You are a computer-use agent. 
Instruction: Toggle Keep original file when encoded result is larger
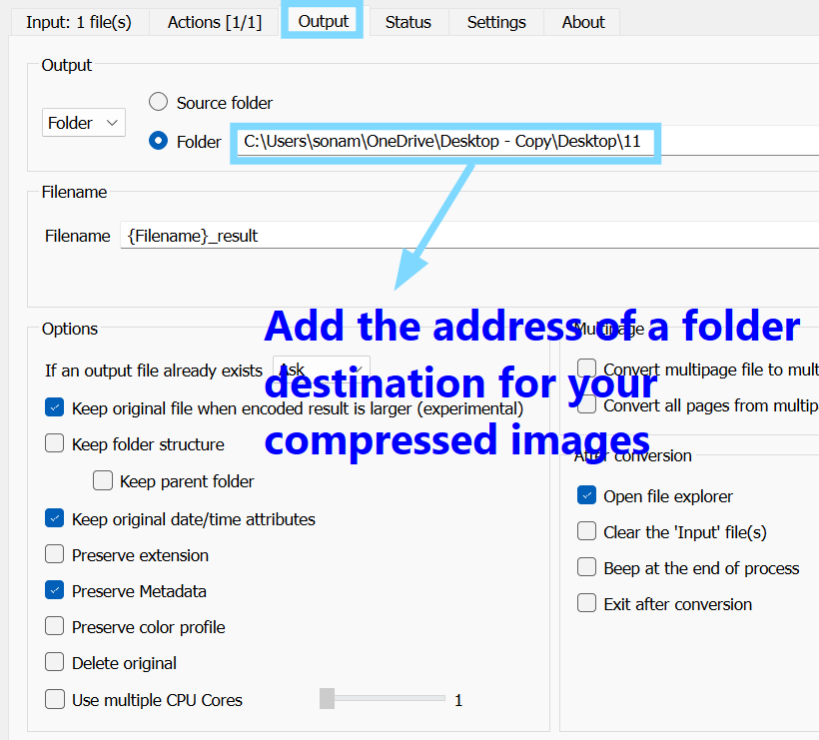point(54,407)
